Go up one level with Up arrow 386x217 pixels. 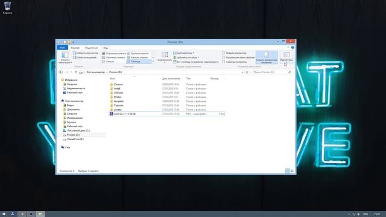click(x=76, y=72)
